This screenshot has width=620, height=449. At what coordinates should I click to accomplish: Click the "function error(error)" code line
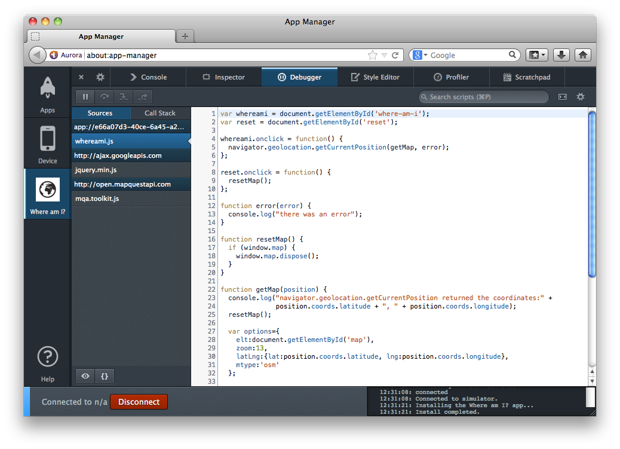[266, 206]
